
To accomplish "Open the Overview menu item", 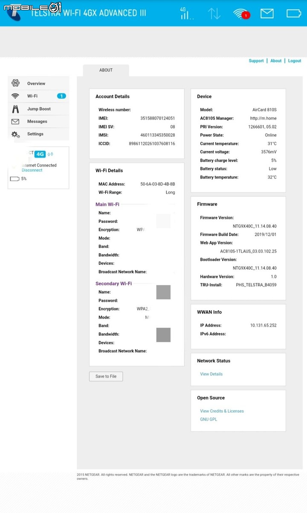I will 38,83.
